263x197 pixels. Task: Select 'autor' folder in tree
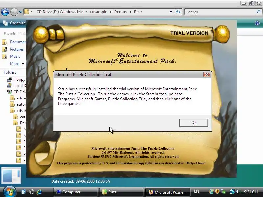tap(18, 104)
